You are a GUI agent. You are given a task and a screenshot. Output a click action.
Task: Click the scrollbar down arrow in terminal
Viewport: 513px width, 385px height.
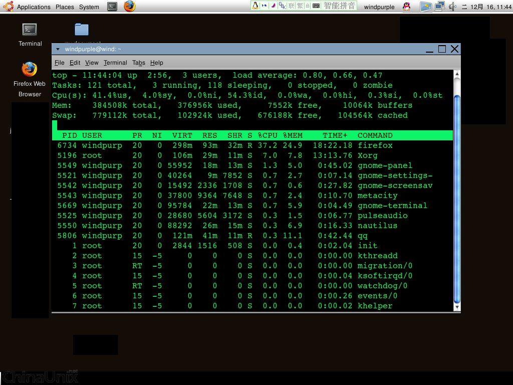coord(457,307)
